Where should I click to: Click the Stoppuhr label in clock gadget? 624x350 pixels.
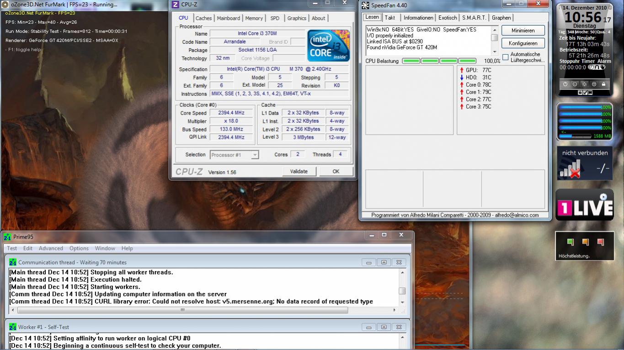pyautogui.click(x=570, y=61)
